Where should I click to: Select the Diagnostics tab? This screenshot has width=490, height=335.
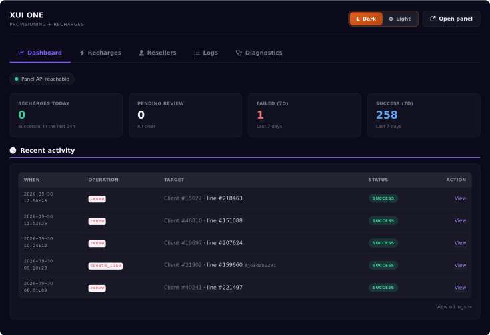point(259,53)
